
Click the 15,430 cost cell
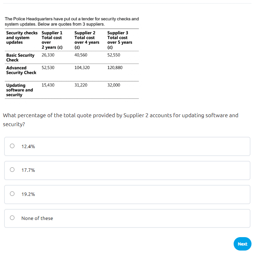48,85
